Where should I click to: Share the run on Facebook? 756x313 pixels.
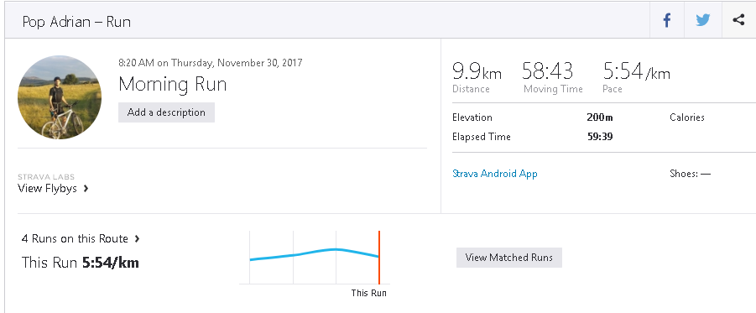pyautogui.click(x=667, y=21)
